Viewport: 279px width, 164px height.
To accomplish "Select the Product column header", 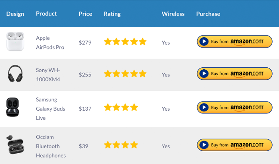I will tap(46, 14).
